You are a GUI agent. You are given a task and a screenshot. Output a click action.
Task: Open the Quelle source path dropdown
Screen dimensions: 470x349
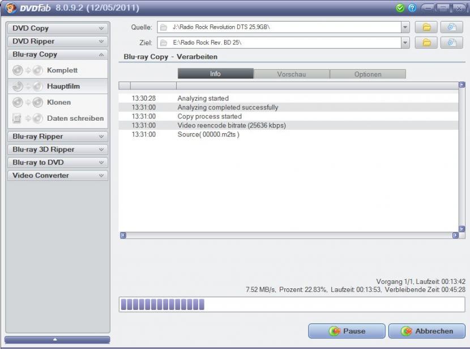click(405, 27)
